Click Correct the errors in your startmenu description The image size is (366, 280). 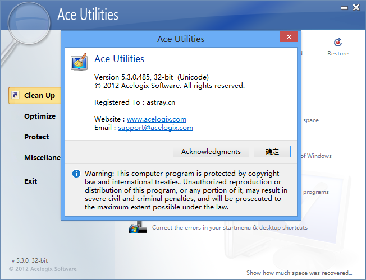[x=230, y=227]
